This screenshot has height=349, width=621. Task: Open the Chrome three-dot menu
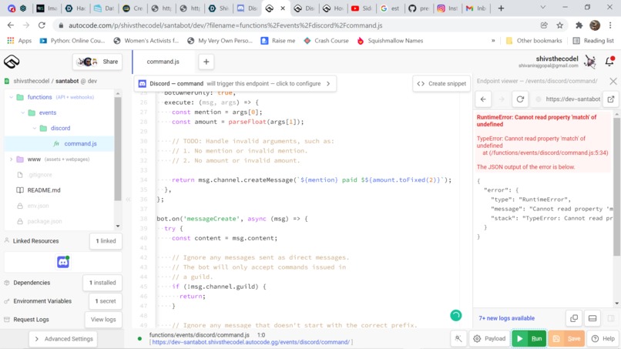tap(610, 25)
